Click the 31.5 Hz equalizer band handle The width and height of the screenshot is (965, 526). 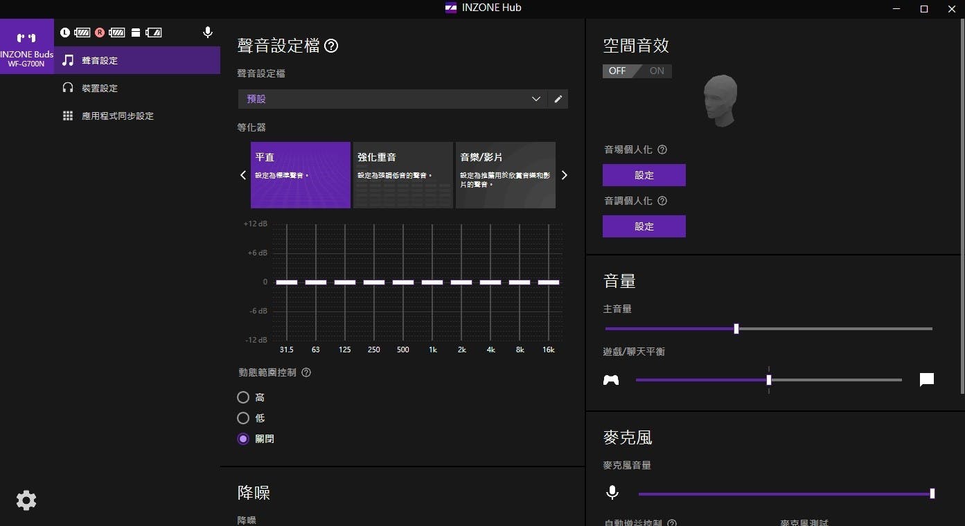287,282
